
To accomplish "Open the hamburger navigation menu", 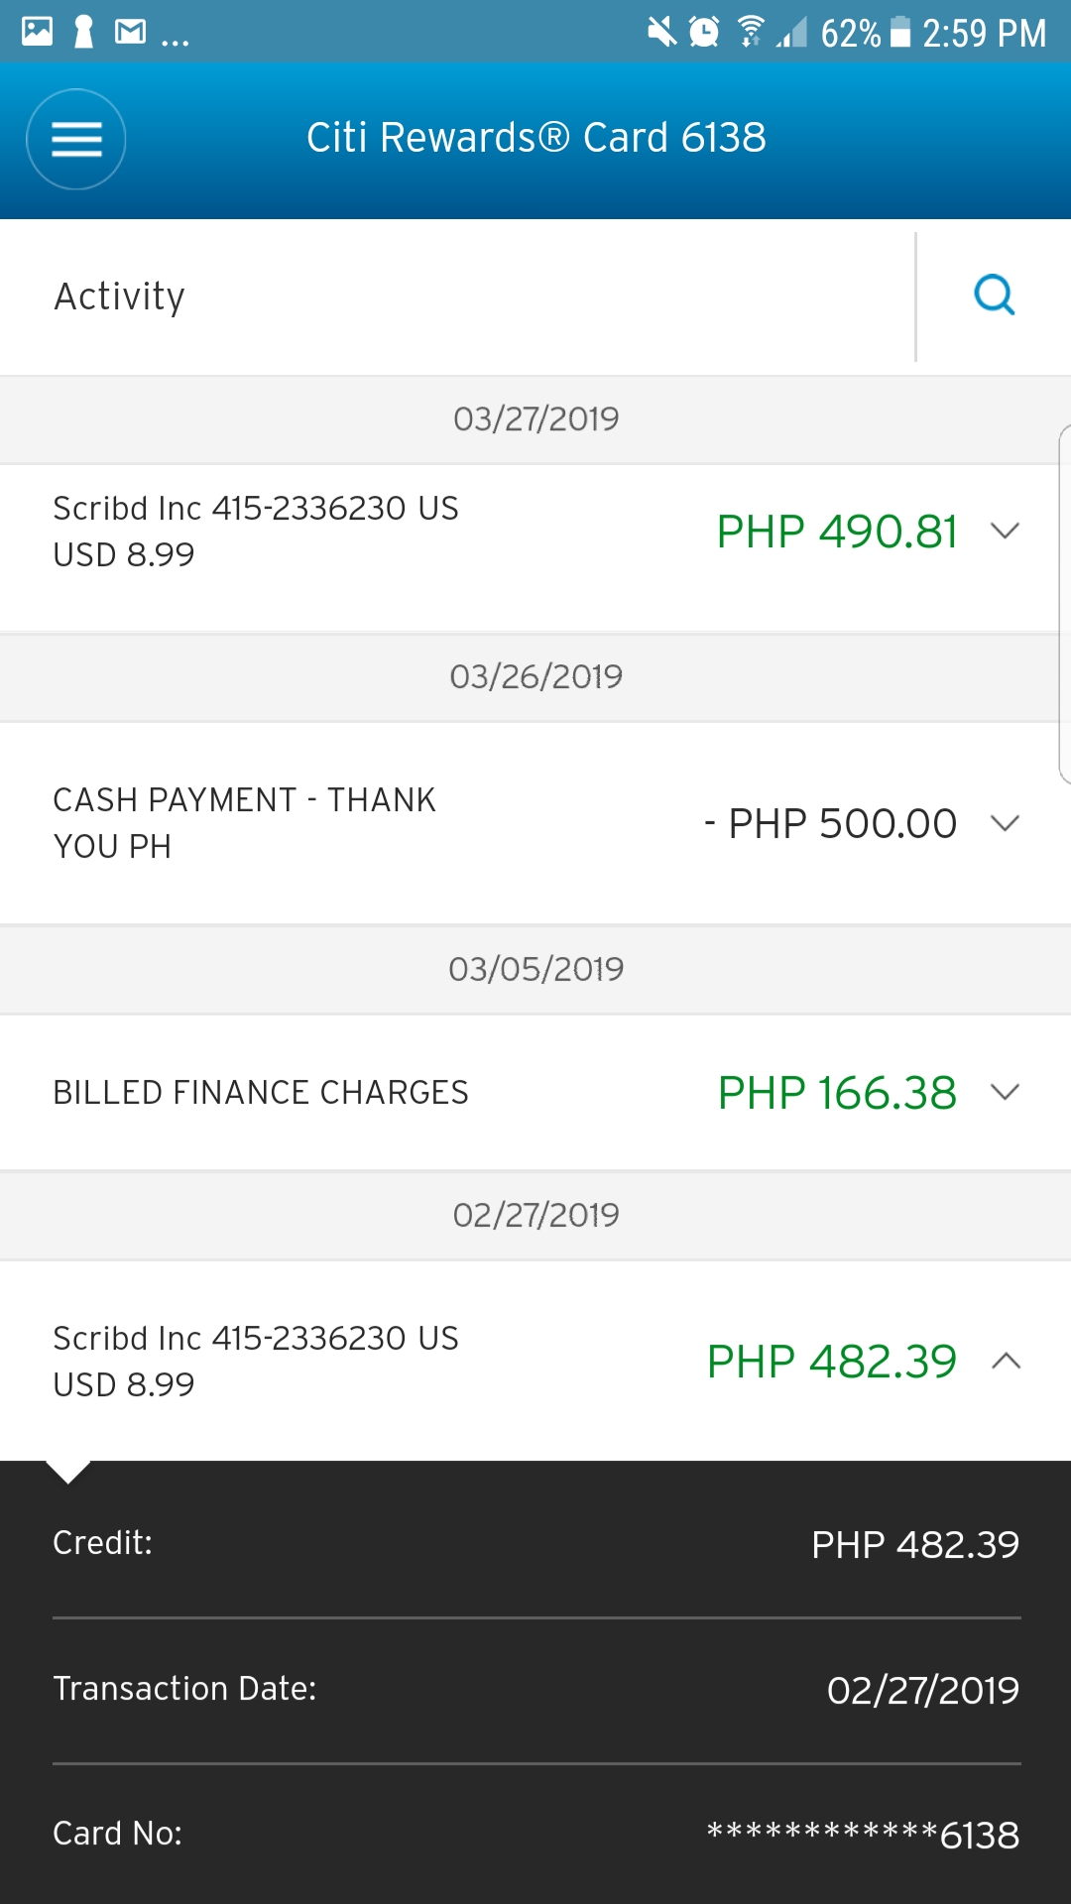I will tap(76, 139).
